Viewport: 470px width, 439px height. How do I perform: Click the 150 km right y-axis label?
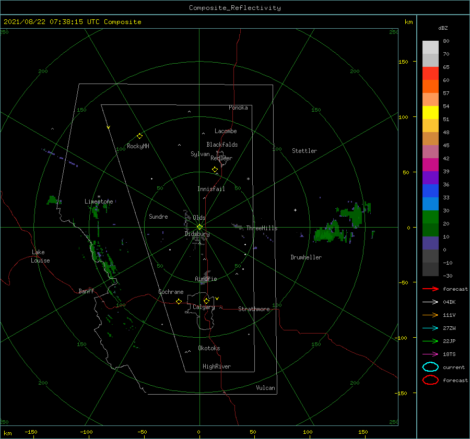pos(403,62)
